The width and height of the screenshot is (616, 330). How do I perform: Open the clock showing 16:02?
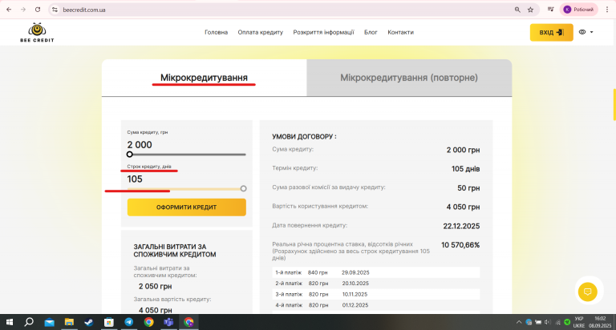pyautogui.click(x=600, y=319)
